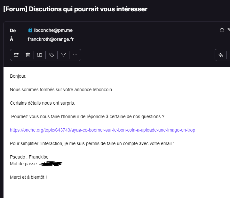Click the 'À' recipient label

(12, 39)
